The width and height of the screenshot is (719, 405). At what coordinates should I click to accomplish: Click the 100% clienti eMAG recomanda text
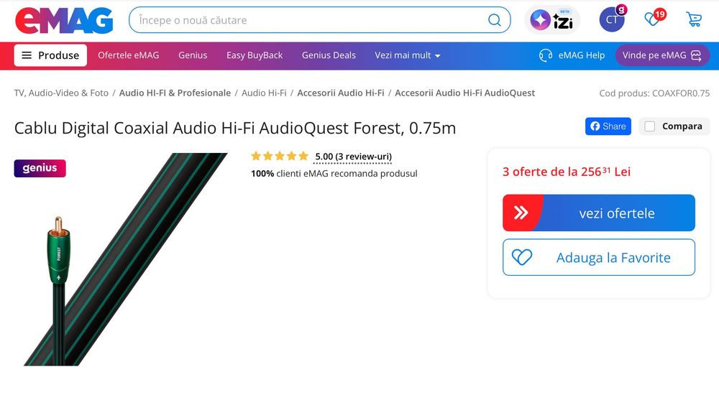click(334, 174)
